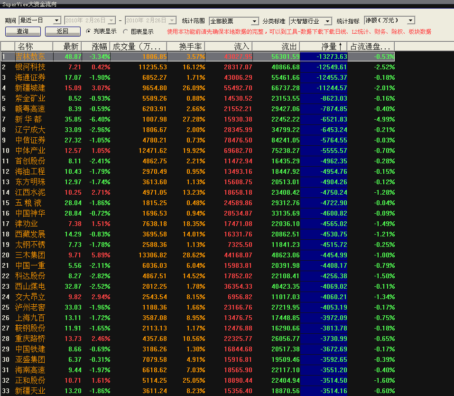This screenshot has width=454, height=396.
Task: Click the 查询 button
Action: 23,31
